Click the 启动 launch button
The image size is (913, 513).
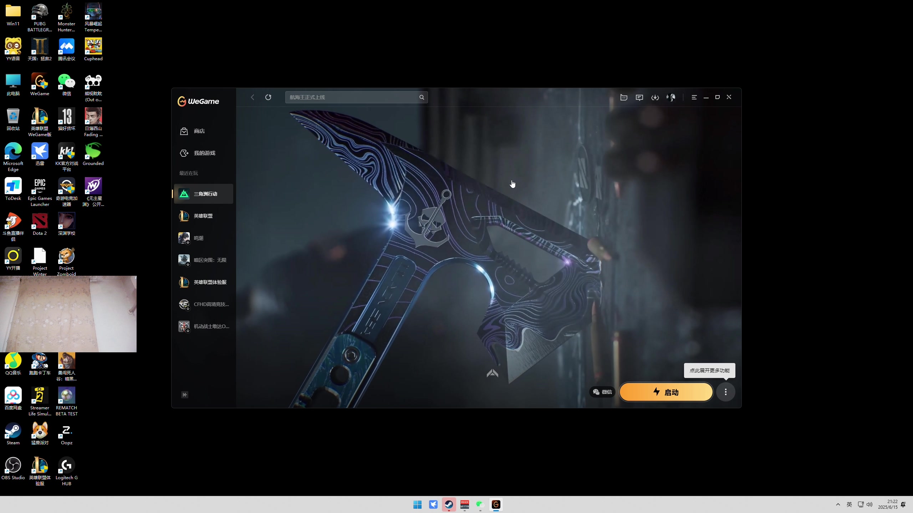pos(666,392)
